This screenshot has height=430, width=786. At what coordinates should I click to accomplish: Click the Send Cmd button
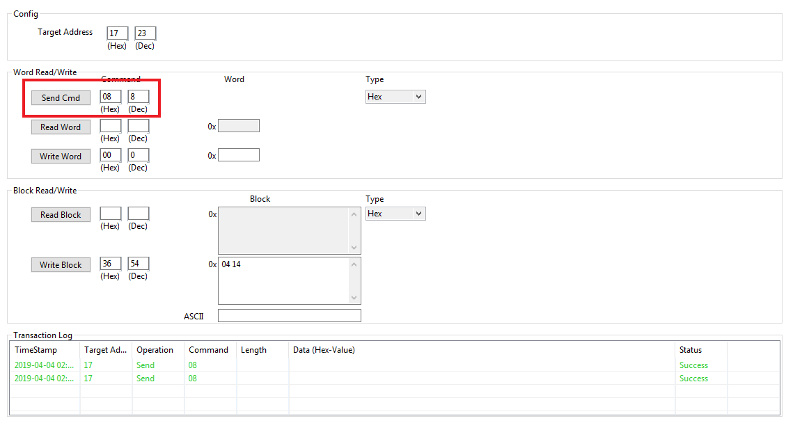[x=61, y=98]
